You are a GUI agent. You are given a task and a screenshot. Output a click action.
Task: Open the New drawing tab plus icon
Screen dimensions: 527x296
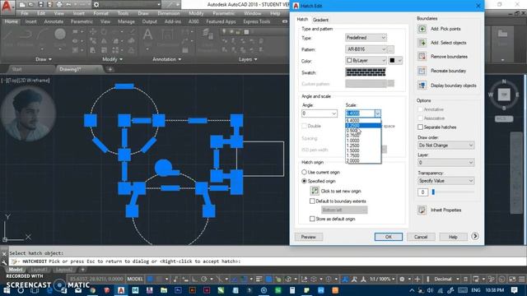[x=110, y=69]
